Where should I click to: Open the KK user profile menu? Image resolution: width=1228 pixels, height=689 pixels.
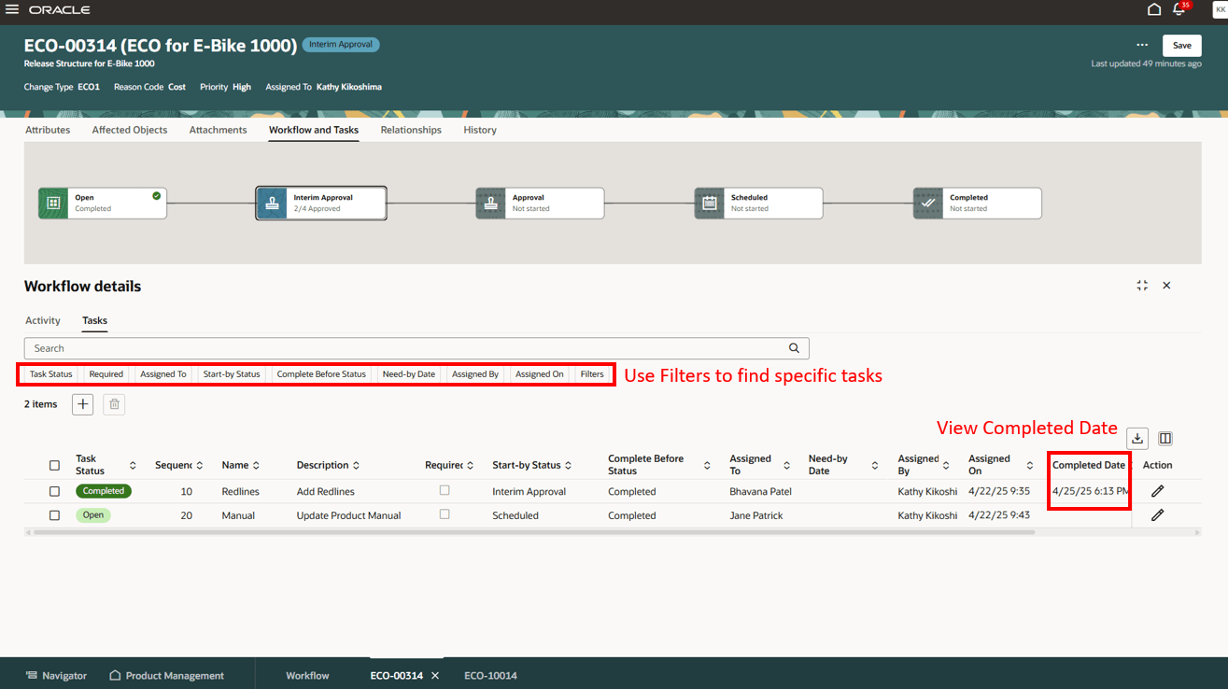[1220, 9]
